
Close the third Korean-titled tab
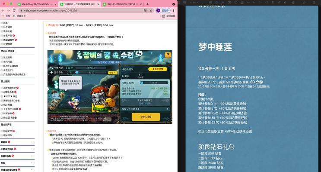141,4
